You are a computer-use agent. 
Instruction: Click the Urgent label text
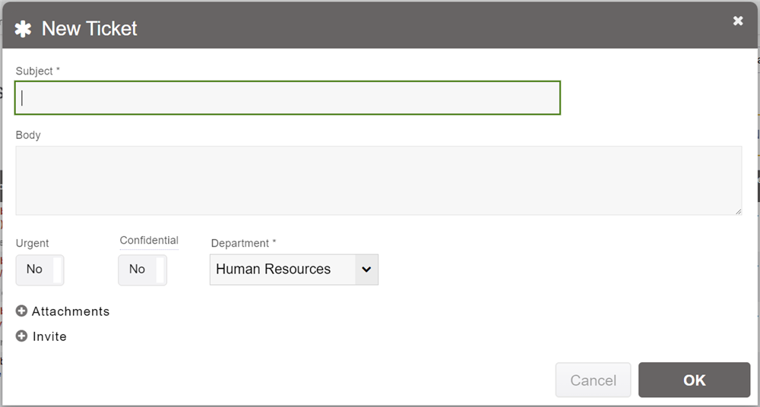[32, 244]
